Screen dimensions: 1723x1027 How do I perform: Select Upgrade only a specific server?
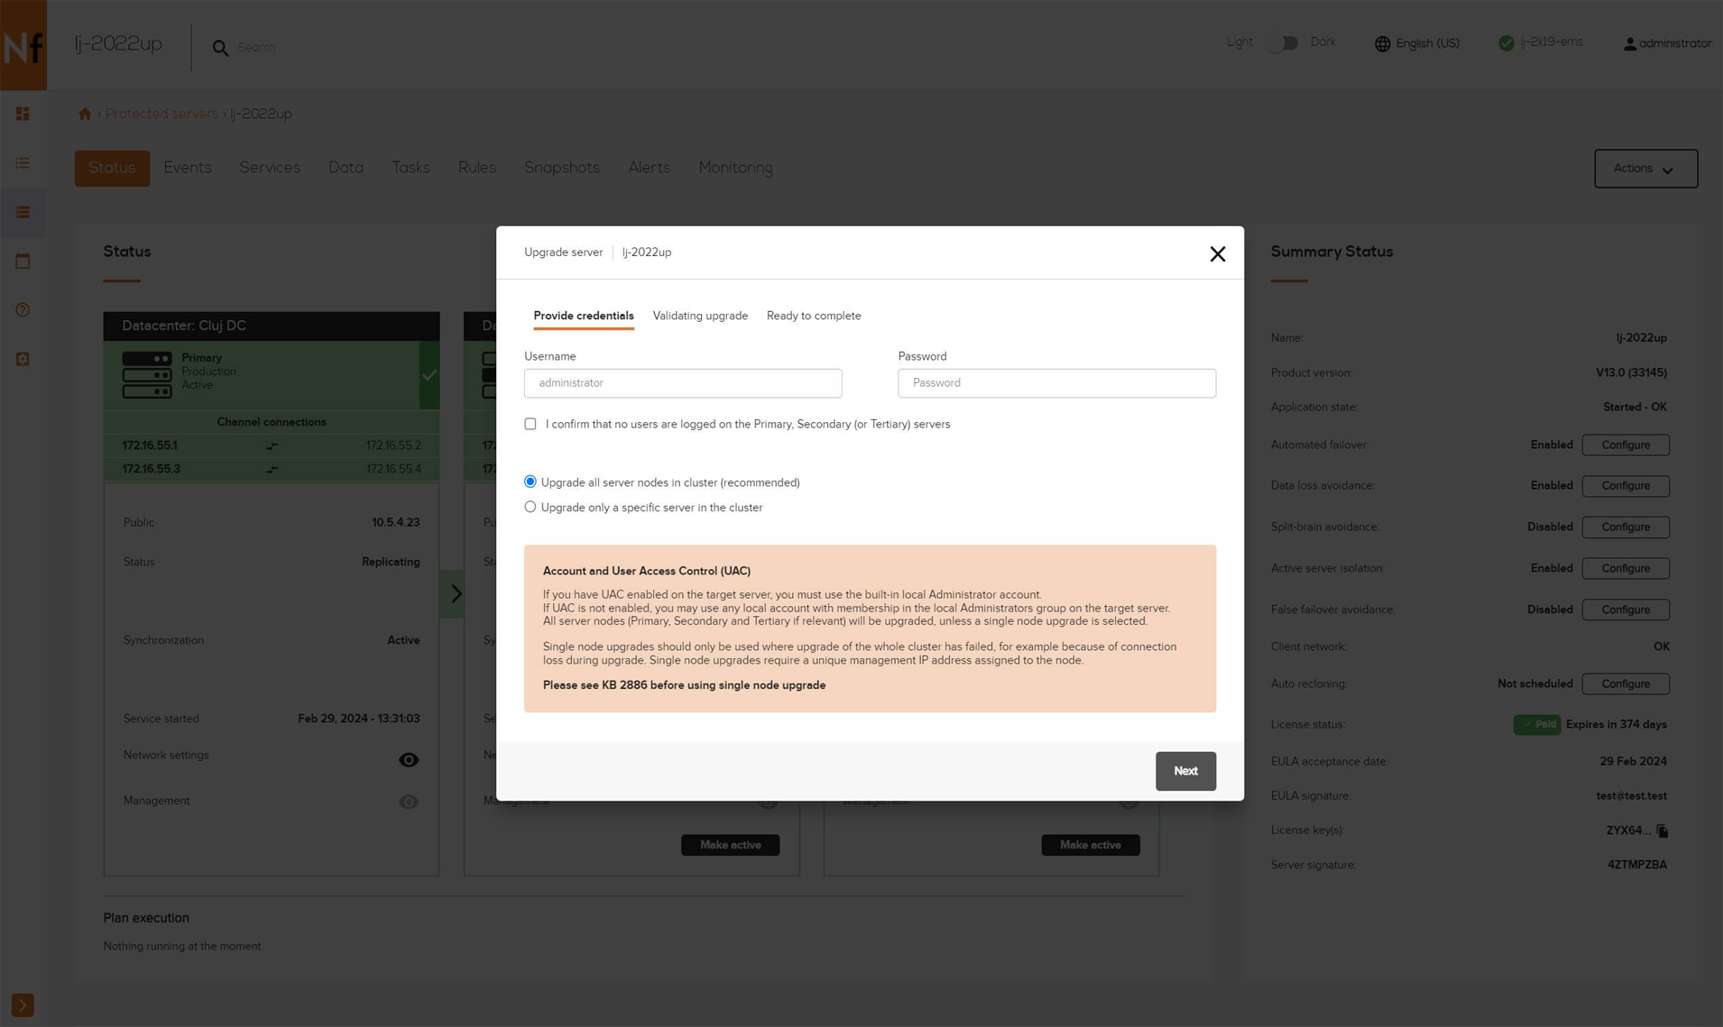pyautogui.click(x=530, y=507)
